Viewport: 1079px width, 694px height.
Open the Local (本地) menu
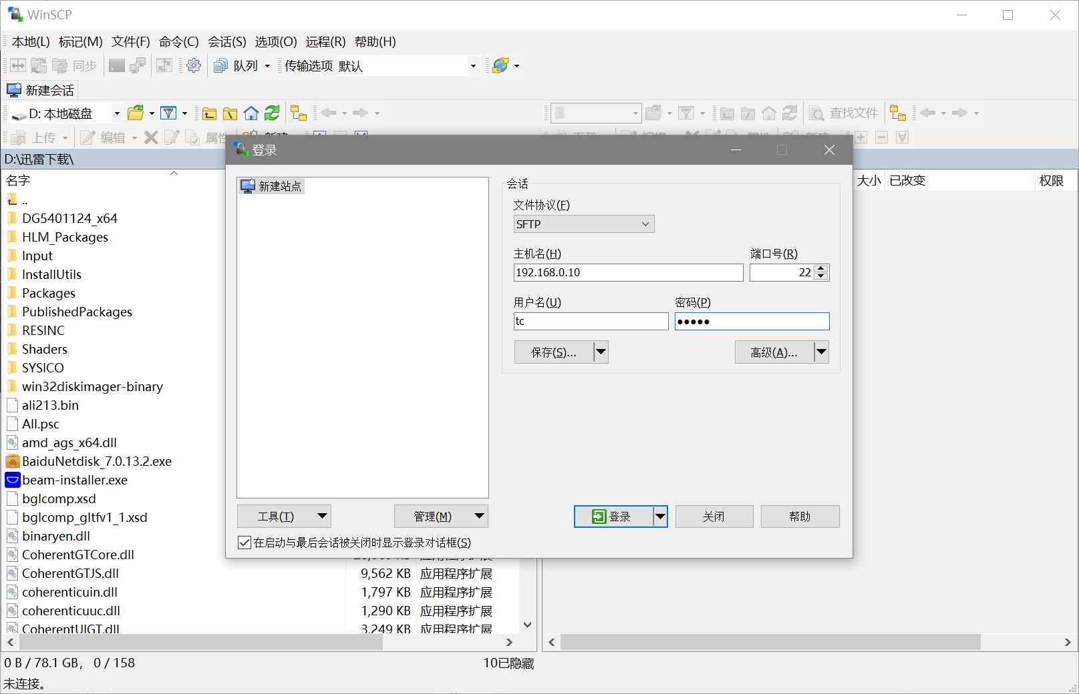click(x=31, y=41)
